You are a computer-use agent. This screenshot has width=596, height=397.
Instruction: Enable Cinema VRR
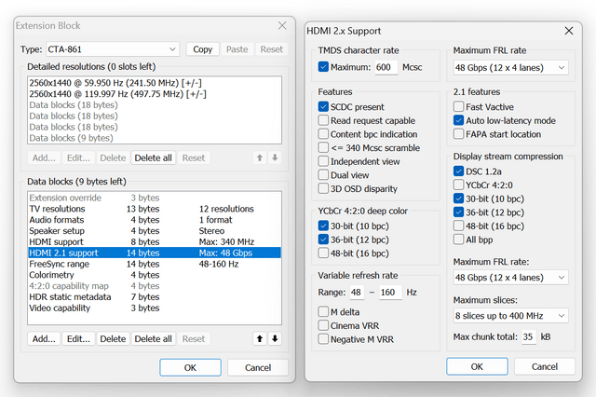pyautogui.click(x=323, y=325)
